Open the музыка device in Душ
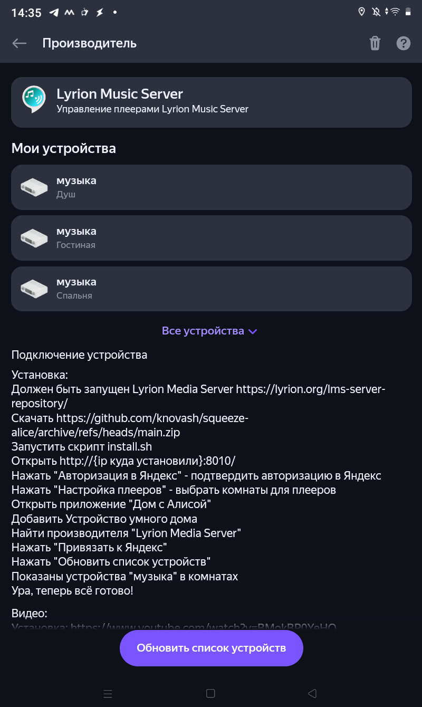Viewport: 422px width, 707px height. click(211, 187)
